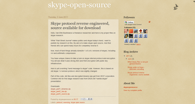Download skype_part3_source.zip
The image size is (195, 104).
click(60, 94)
